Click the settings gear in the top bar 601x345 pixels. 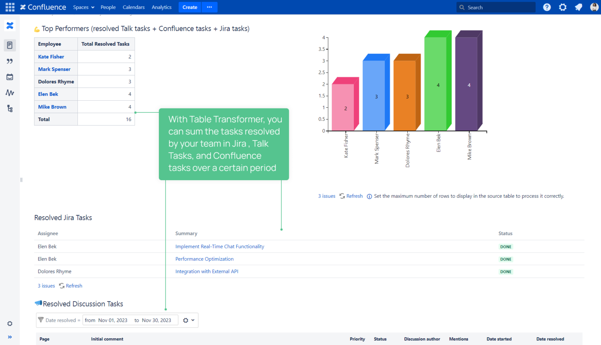(562, 7)
